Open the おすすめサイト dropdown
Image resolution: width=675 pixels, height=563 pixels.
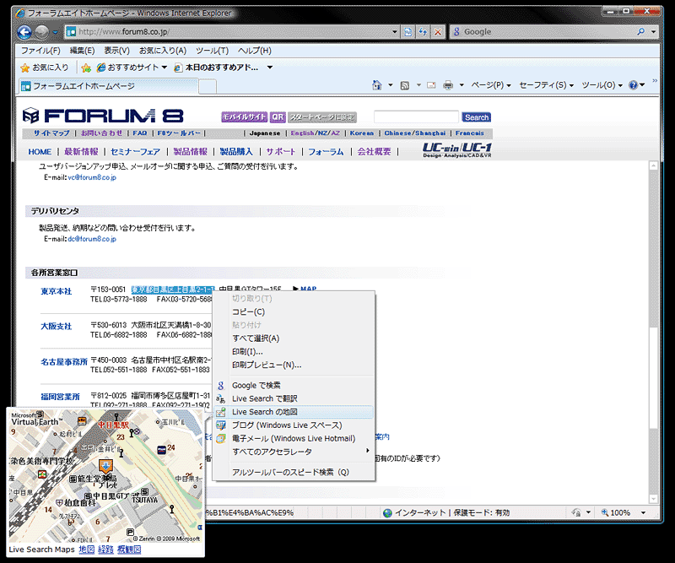132,68
